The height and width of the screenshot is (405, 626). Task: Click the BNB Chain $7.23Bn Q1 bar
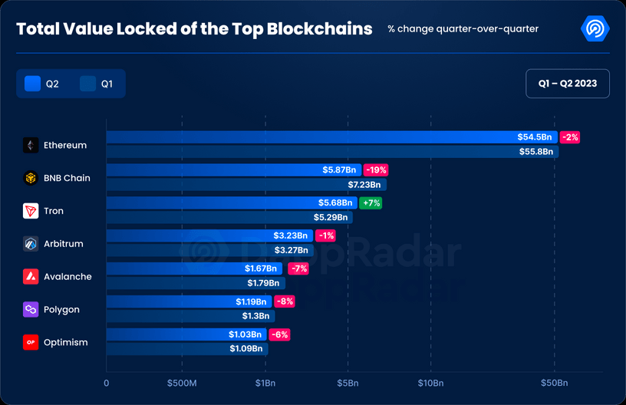point(246,184)
